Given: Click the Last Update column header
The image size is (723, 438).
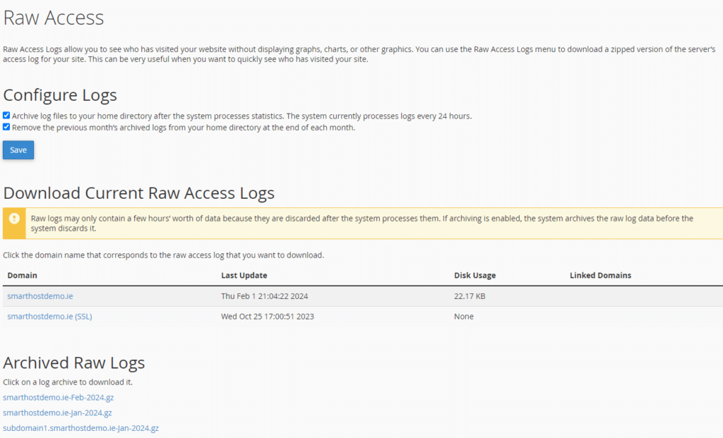Looking at the screenshot, I should (x=244, y=275).
